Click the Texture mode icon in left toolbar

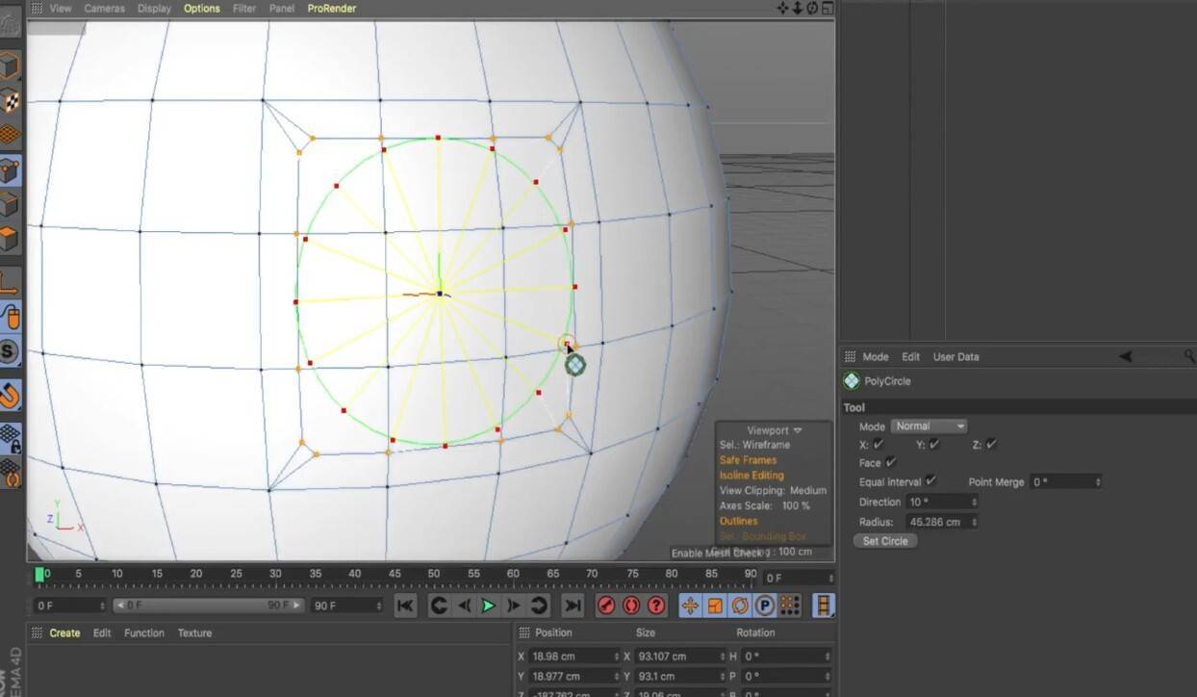pos(13,100)
